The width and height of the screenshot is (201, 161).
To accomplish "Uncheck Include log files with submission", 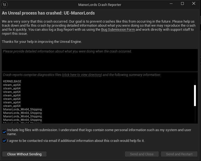I will pos(4,132).
